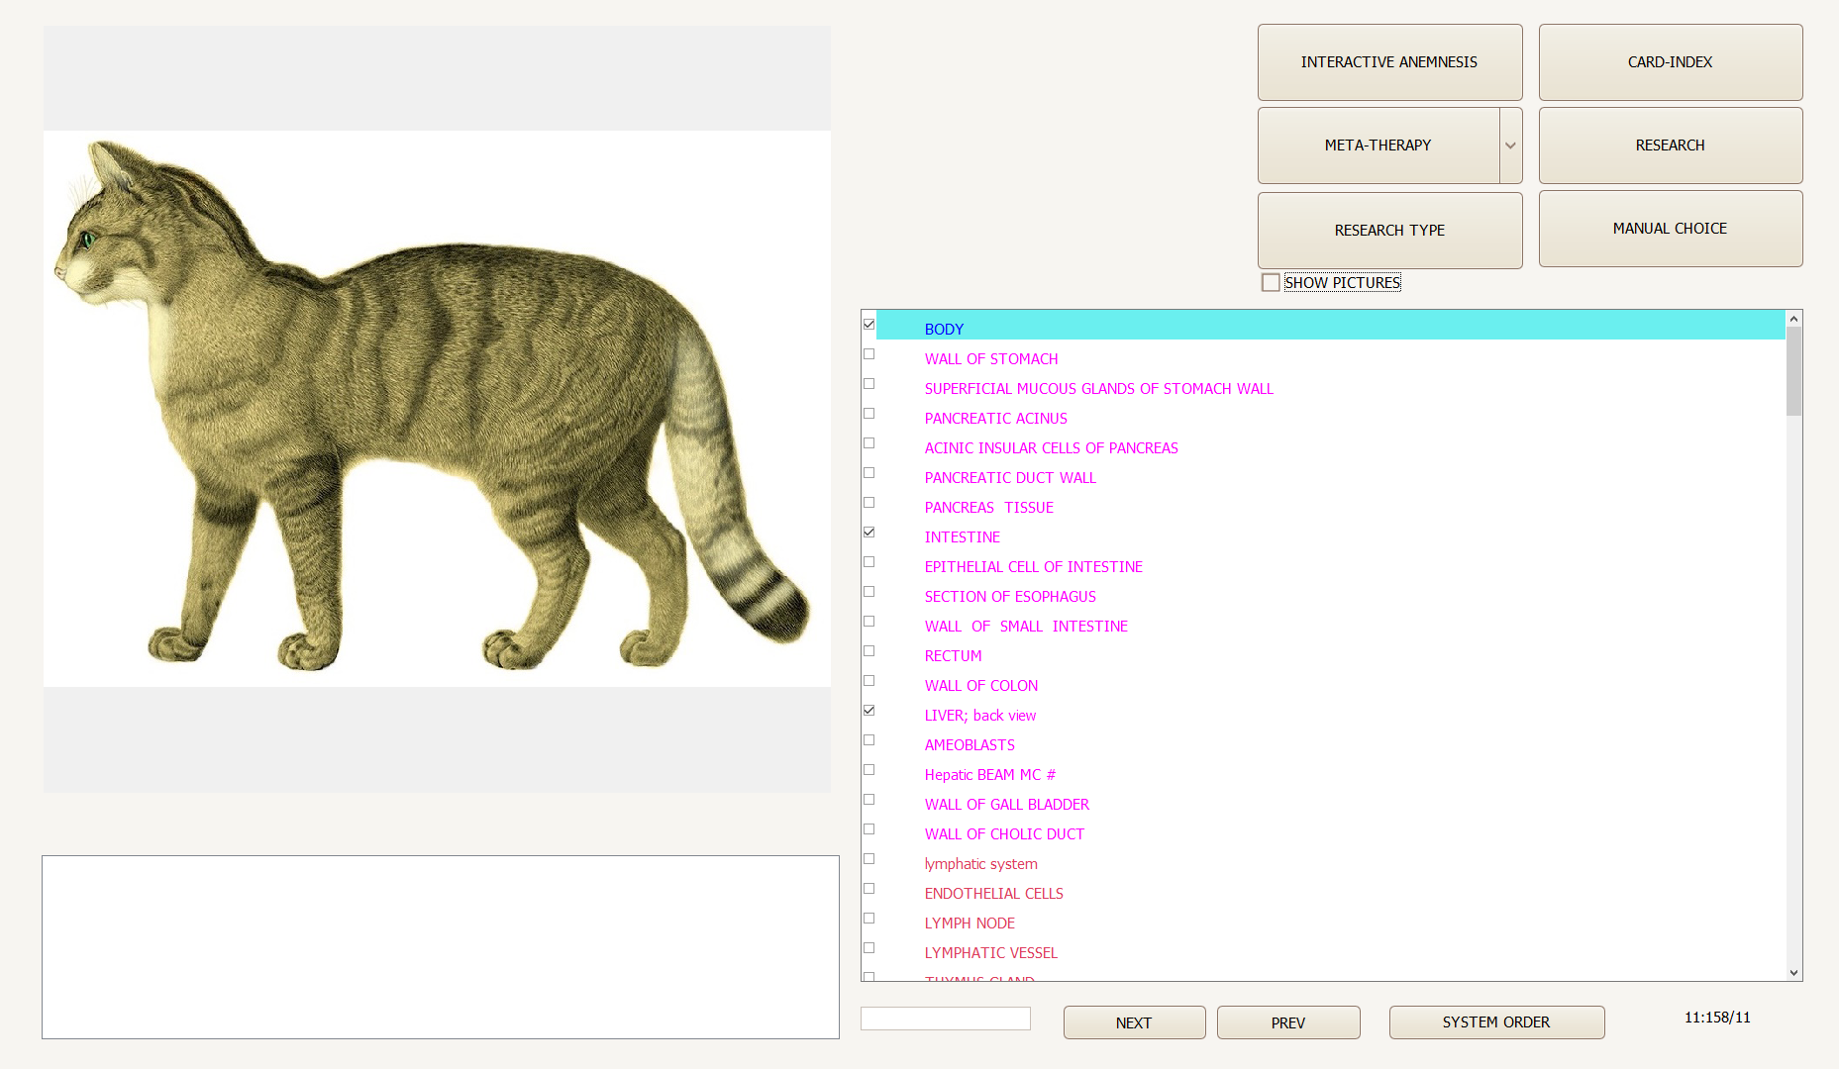Tick ACINIC INSULAR CELLS OF PANCREAS checkbox
This screenshot has height=1069, width=1839.
pyautogui.click(x=868, y=443)
